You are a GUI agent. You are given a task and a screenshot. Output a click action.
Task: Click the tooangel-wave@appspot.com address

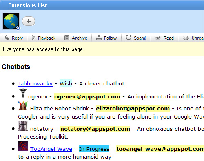coord(160,149)
